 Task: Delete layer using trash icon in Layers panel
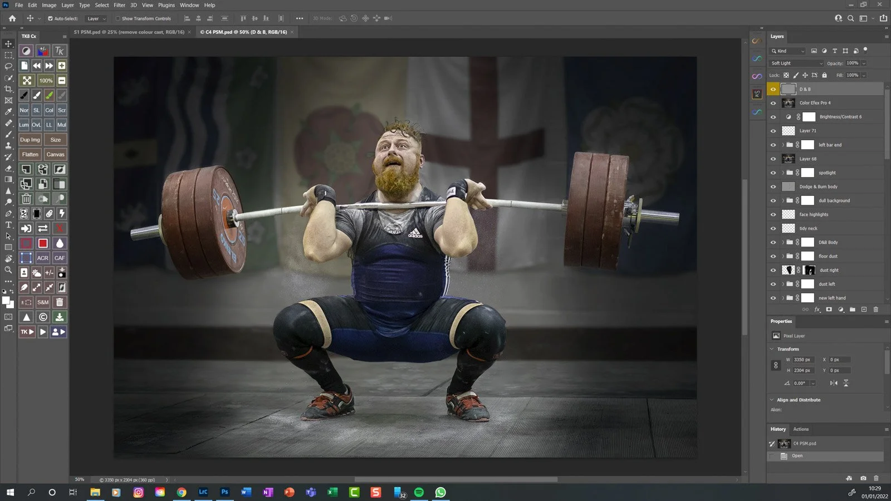click(875, 310)
